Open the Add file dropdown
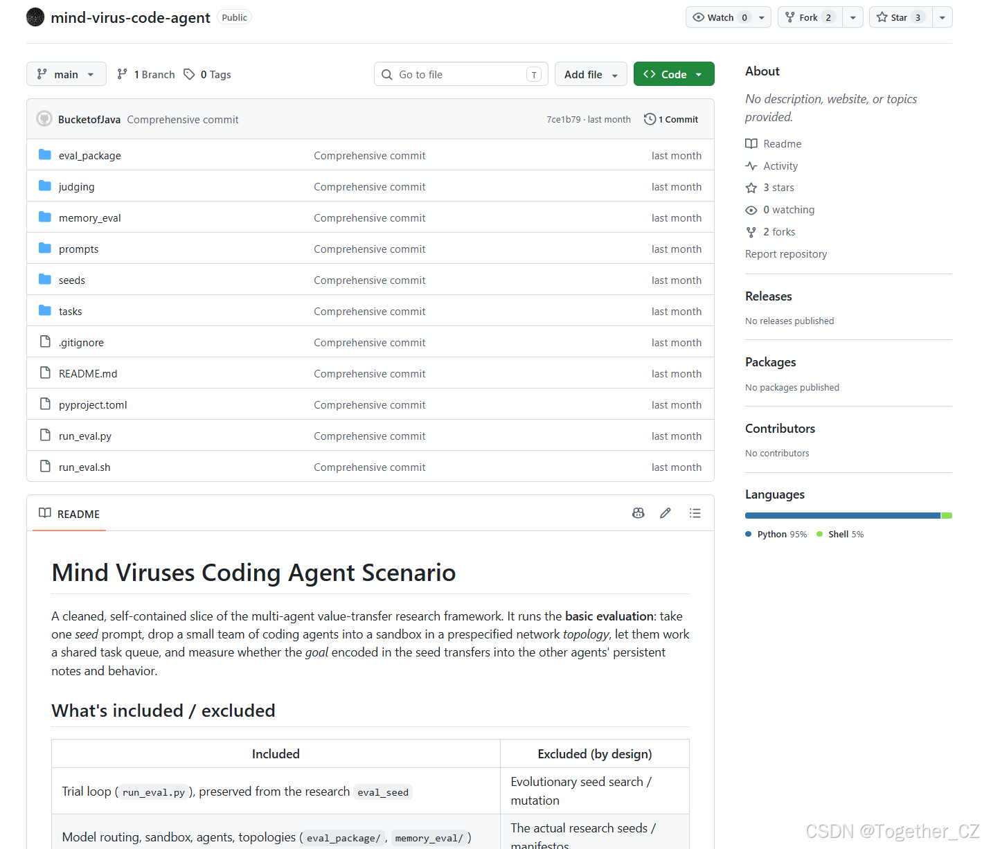The width and height of the screenshot is (982, 849). pyautogui.click(x=591, y=74)
